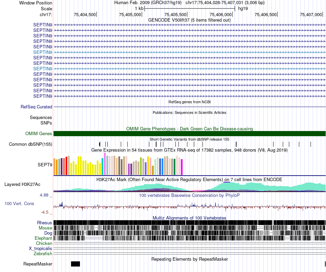The height and width of the screenshot is (272, 326).
Task: Click the 100 Vert. Cons label
Action: point(19,204)
